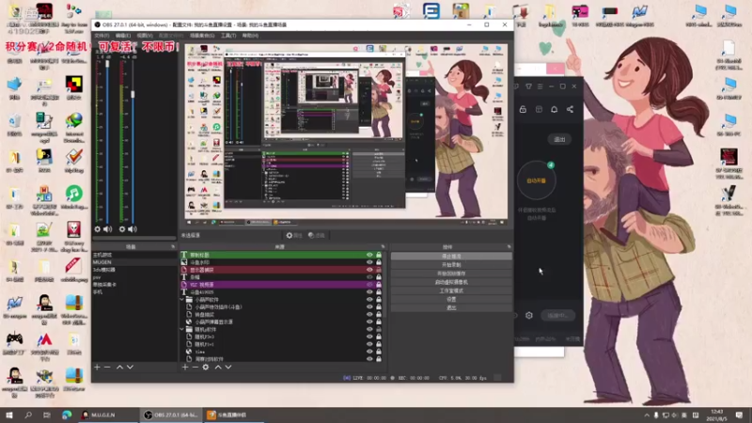Click unlock icon in the streaming companion window
The image size is (752, 423).
[523, 109]
